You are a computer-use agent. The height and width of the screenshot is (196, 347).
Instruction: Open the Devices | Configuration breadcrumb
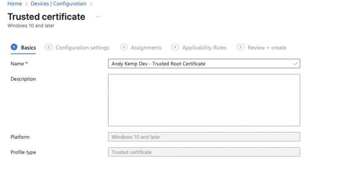pyautogui.click(x=58, y=4)
